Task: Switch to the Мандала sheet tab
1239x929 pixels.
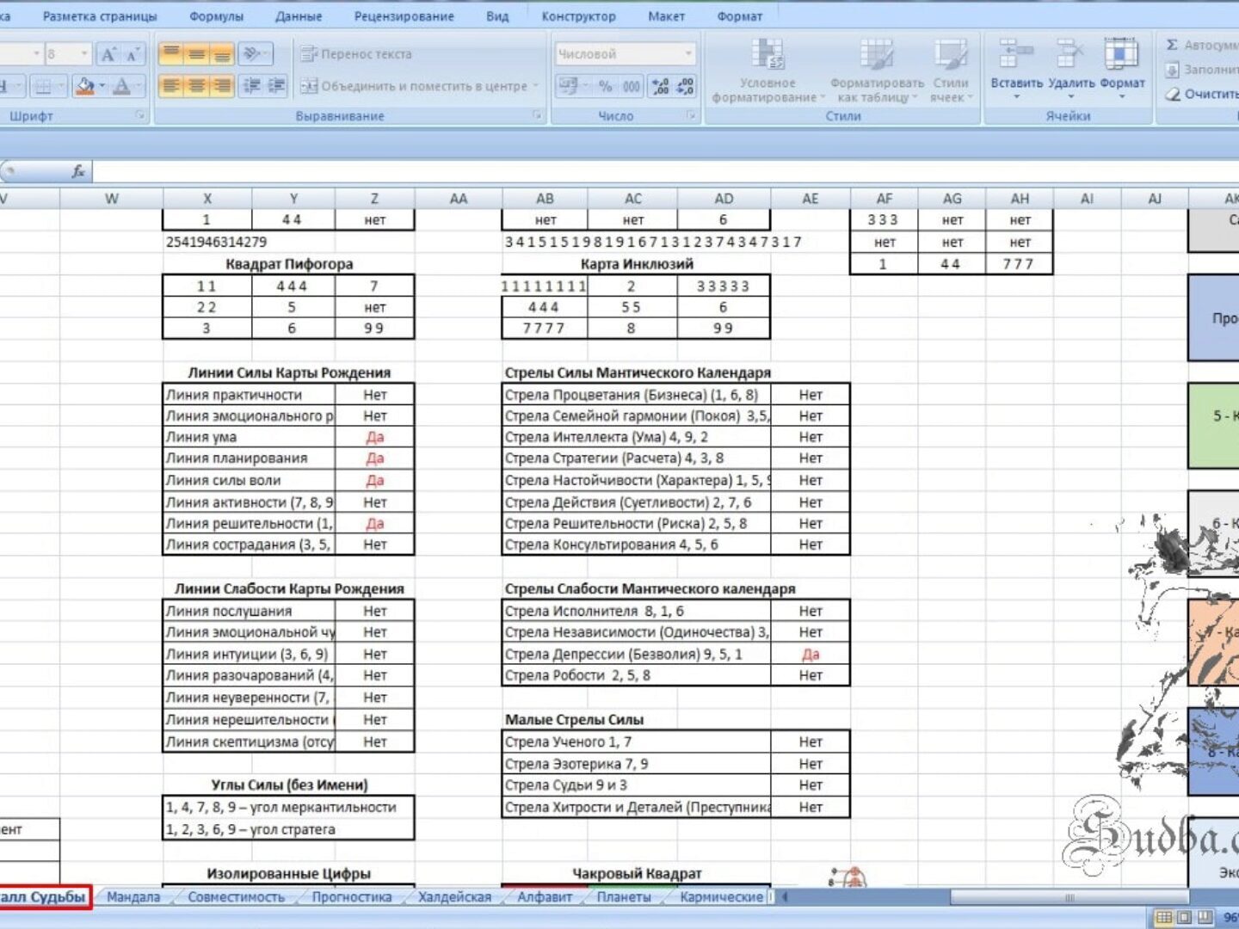Action: 133,897
